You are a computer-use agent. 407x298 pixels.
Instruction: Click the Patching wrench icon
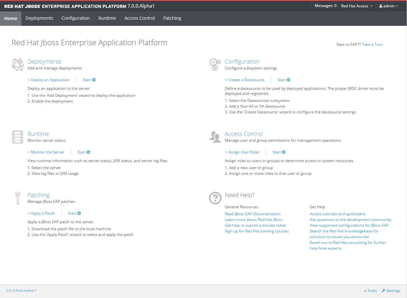18,198
